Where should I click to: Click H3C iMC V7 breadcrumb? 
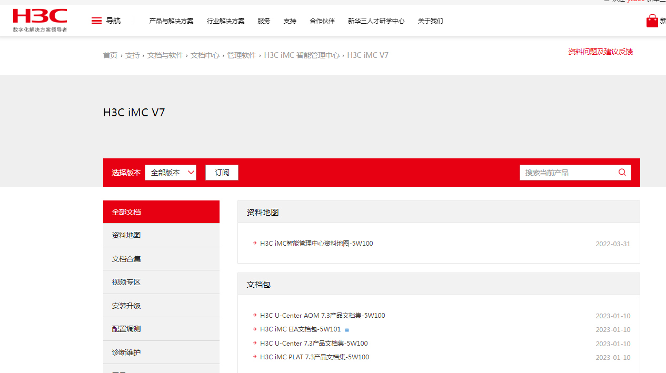coord(367,55)
